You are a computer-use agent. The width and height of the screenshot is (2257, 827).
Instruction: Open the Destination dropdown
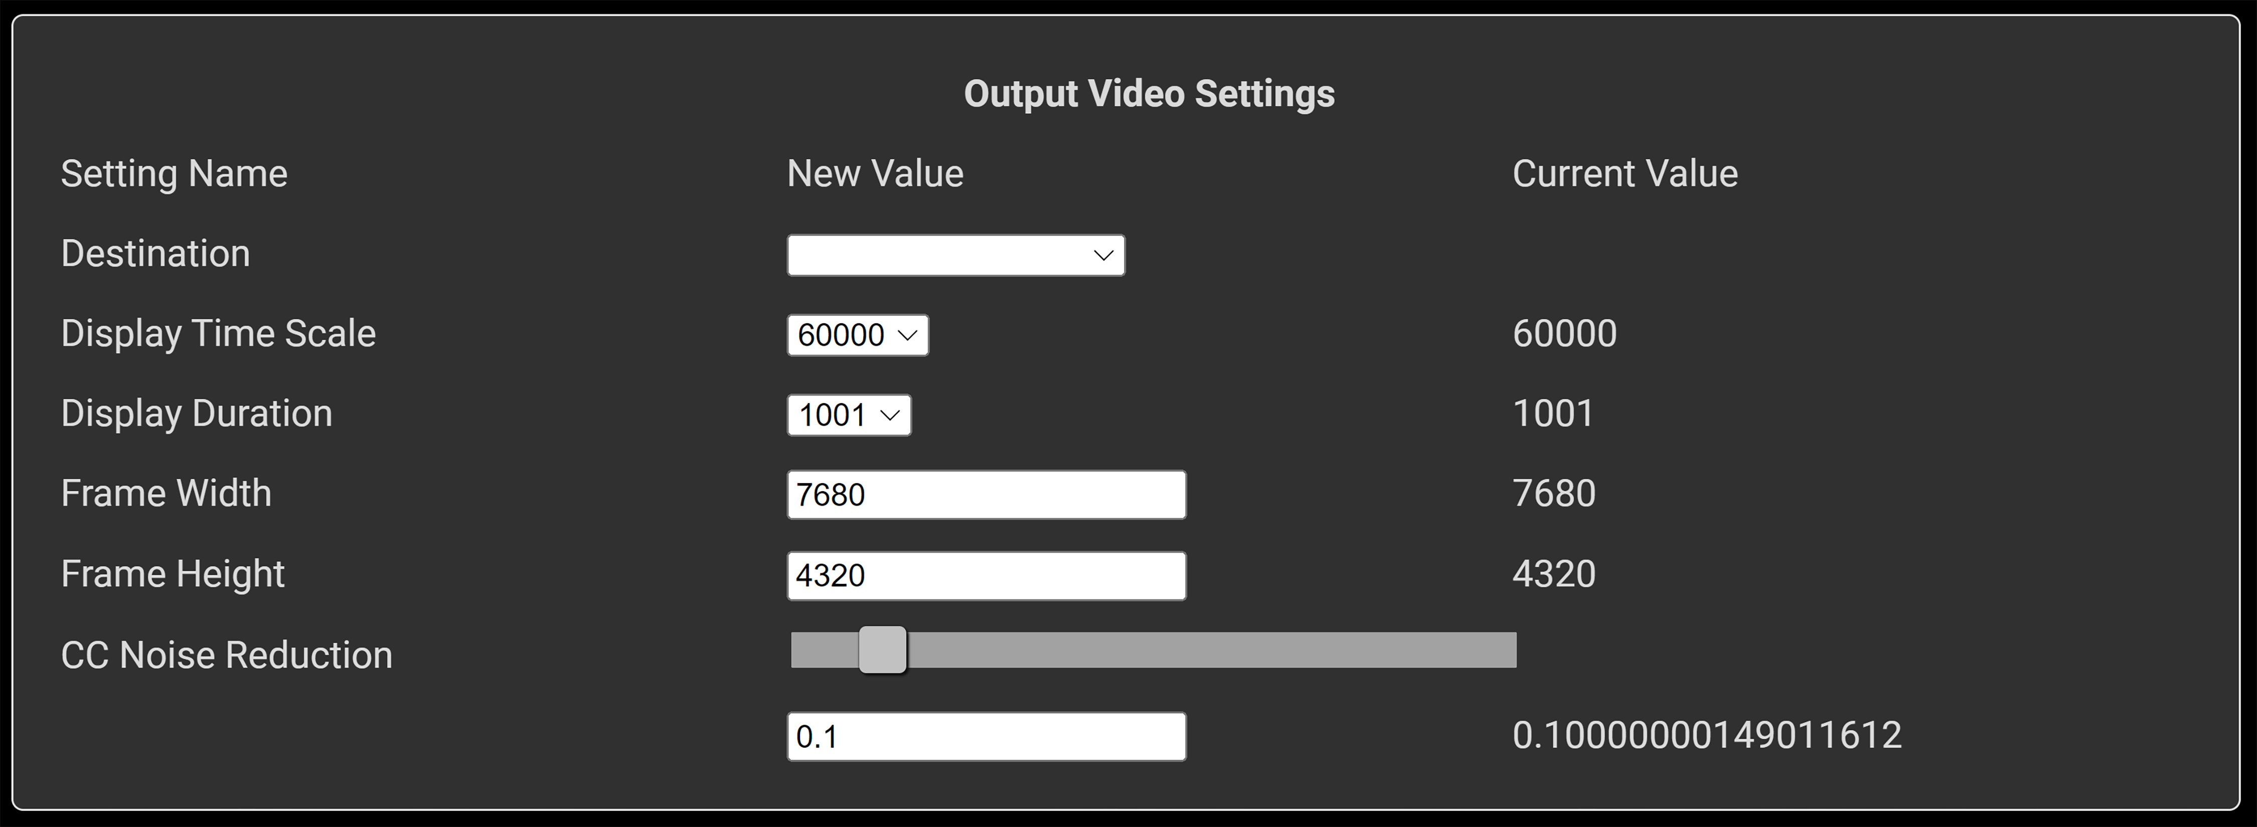955,255
